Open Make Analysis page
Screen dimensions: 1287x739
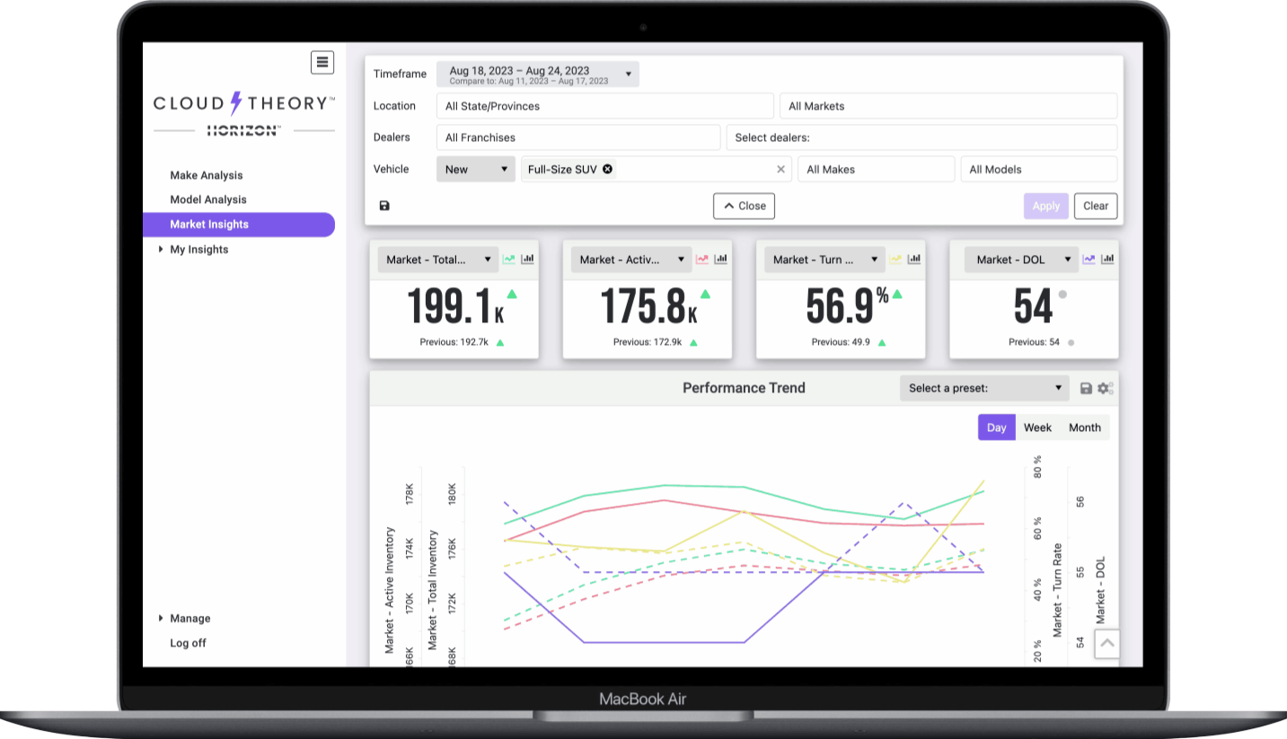[207, 175]
